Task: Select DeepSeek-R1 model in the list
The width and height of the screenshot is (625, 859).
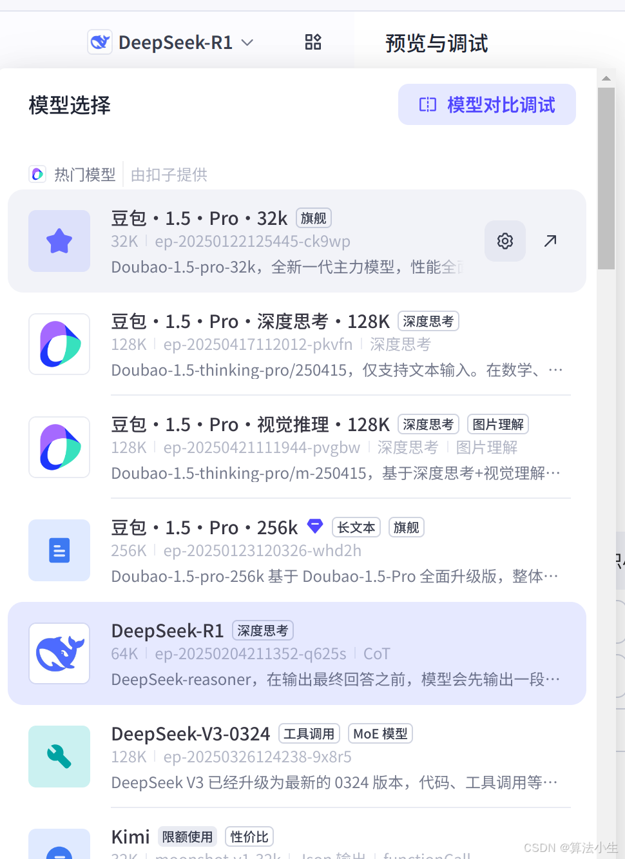Action: tap(297, 653)
